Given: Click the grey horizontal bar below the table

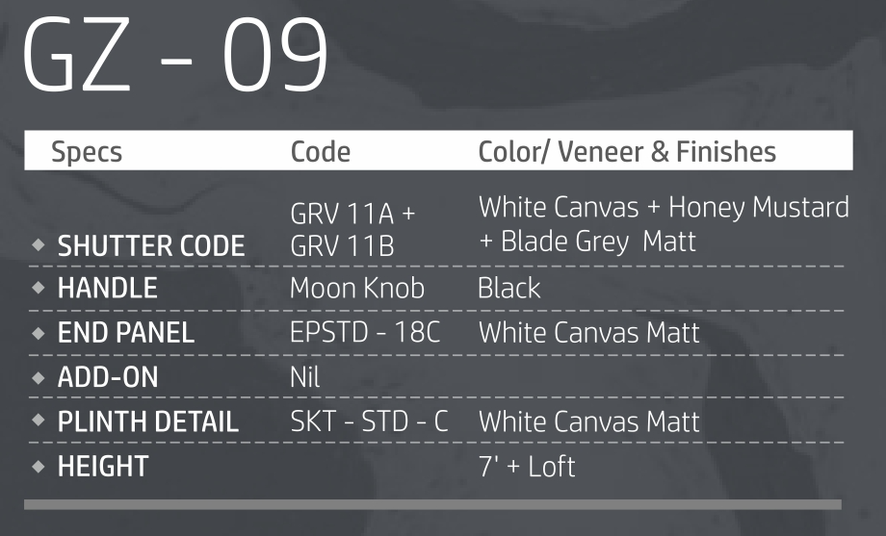Looking at the screenshot, I should (432, 504).
